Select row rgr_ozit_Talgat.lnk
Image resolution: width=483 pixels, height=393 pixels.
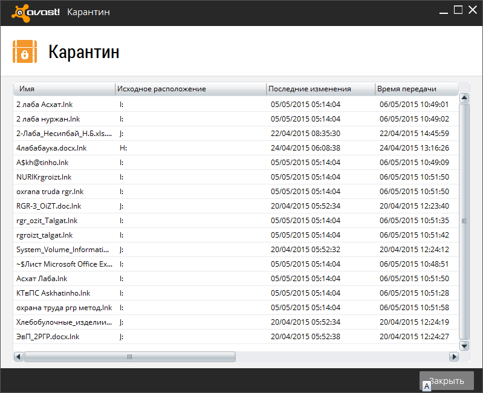point(236,221)
